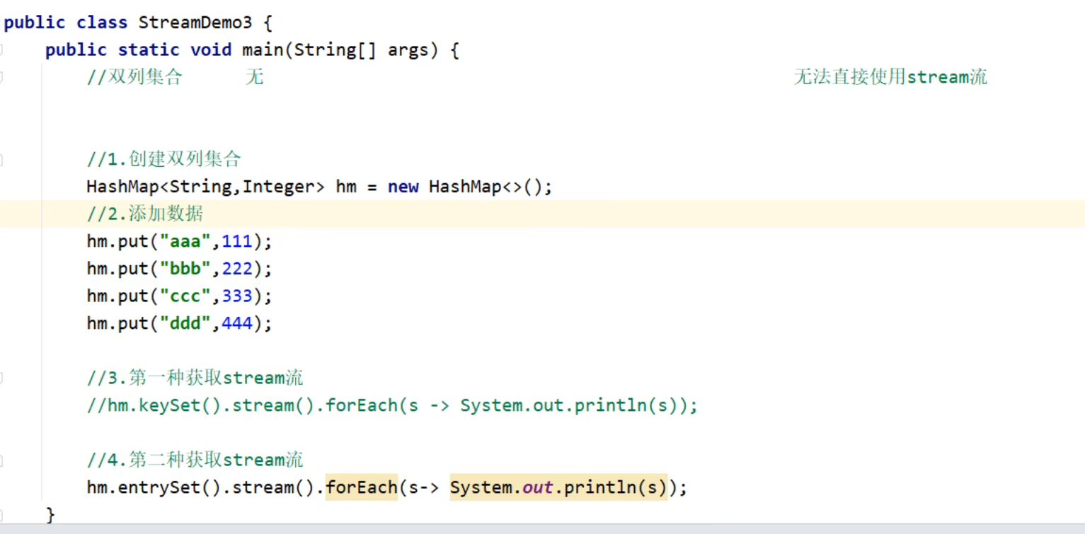This screenshot has width=1085, height=534.
Task: Click the number 222 in put call
Action: point(237,269)
